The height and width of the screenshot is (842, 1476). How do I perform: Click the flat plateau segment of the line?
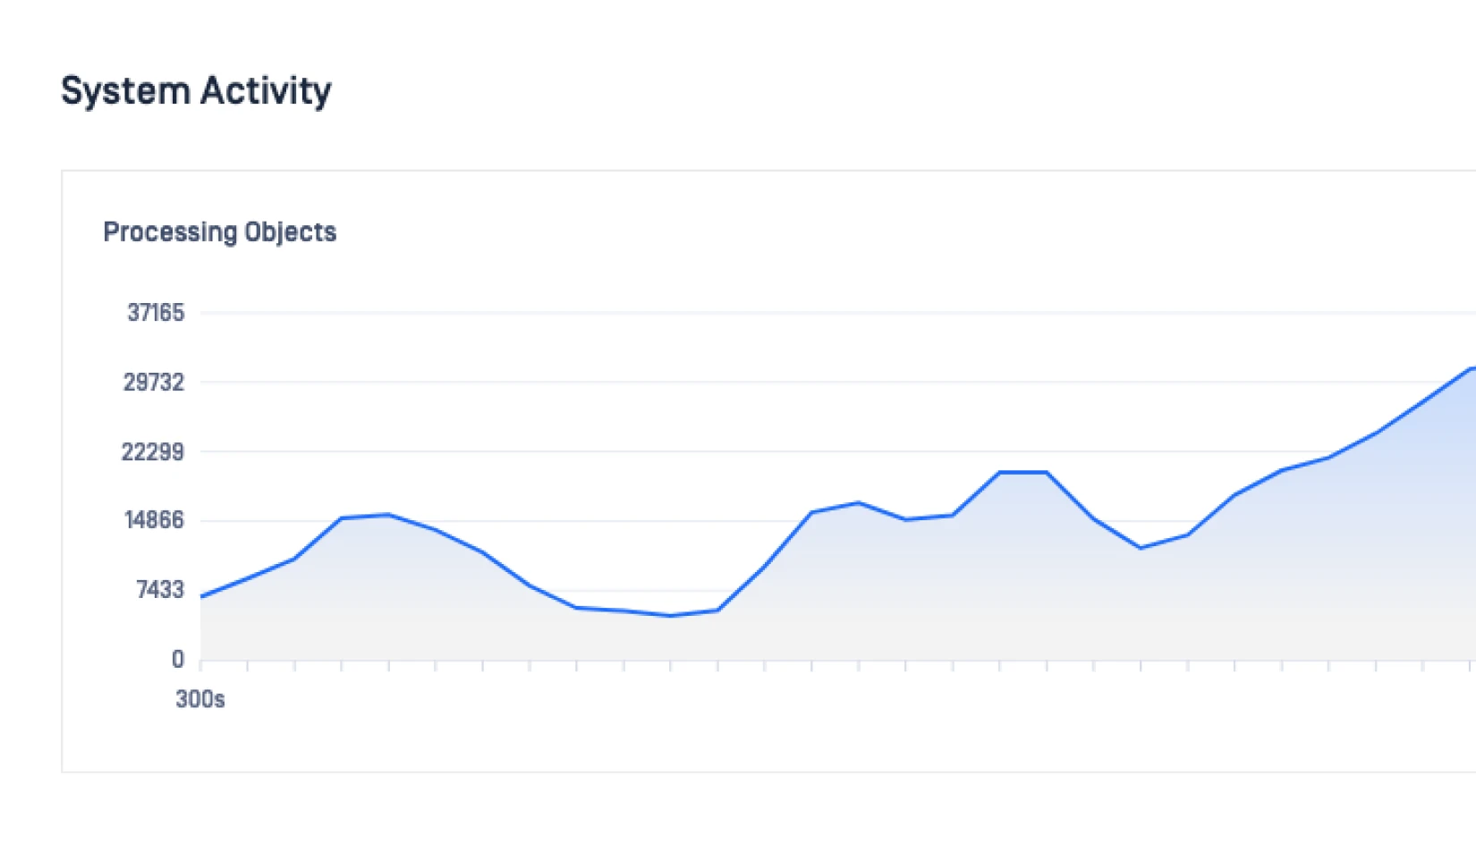(x=1023, y=472)
